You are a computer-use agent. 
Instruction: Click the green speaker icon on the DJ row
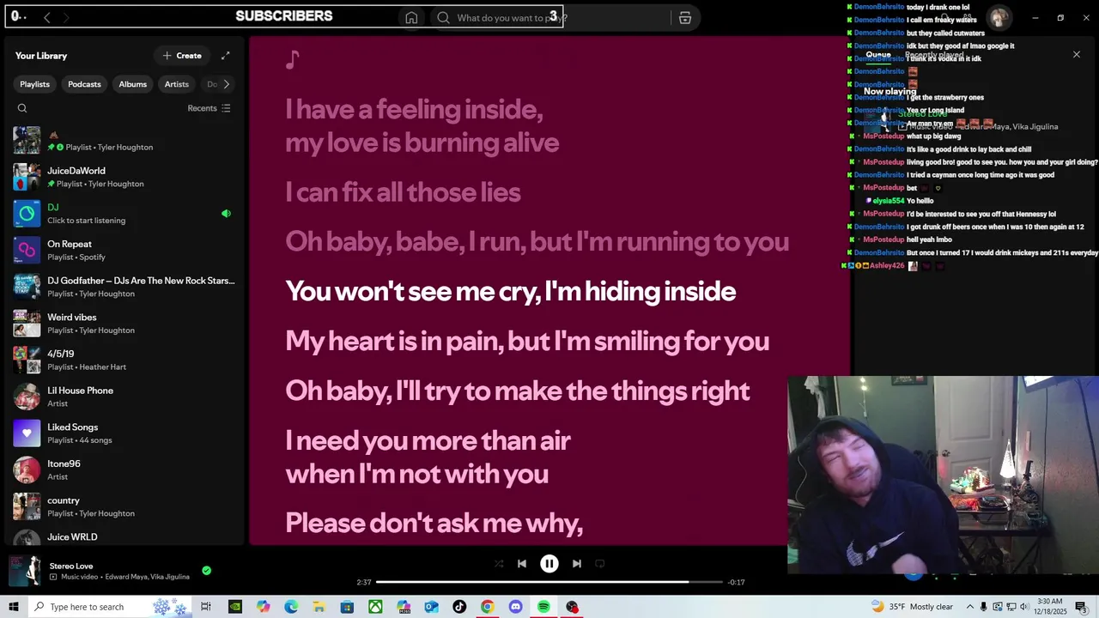226,214
